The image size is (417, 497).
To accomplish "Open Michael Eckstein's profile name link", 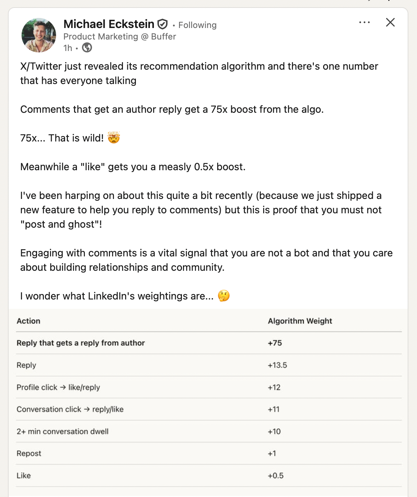I will [108, 24].
